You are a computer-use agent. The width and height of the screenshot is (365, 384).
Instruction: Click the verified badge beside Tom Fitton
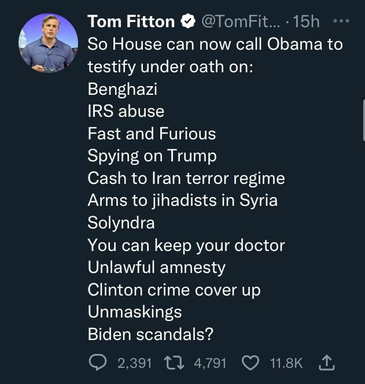187,22
